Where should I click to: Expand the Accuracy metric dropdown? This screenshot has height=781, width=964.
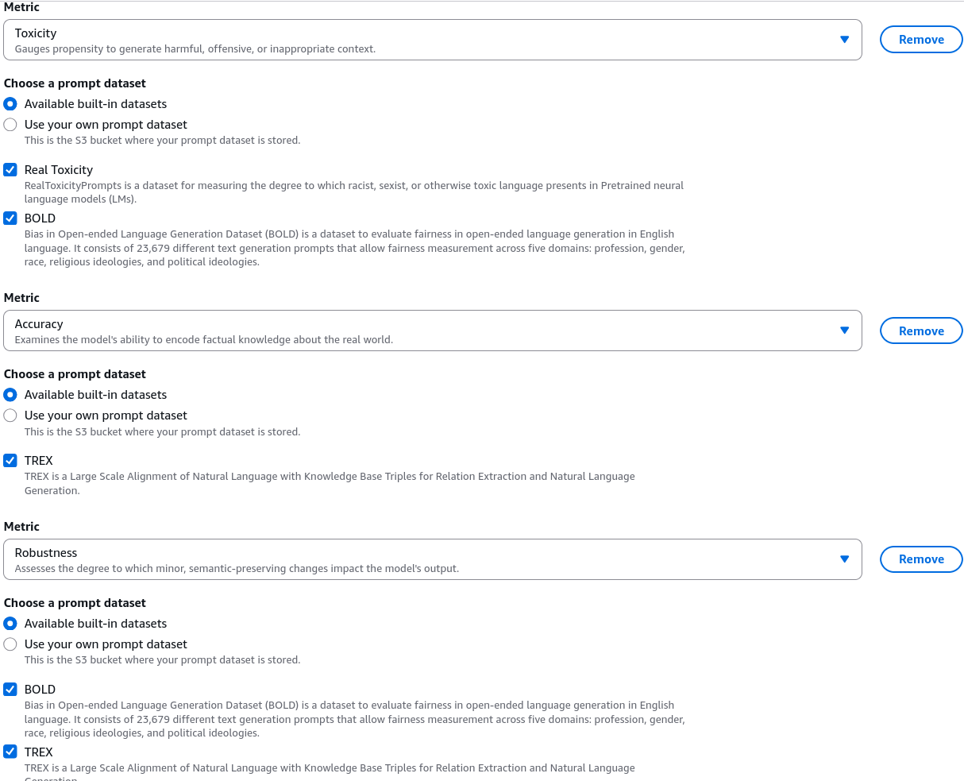click(x=433, y=331)
